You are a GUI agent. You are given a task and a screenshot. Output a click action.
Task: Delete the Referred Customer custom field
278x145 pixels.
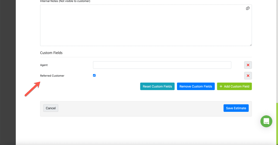tap(248, 76)
